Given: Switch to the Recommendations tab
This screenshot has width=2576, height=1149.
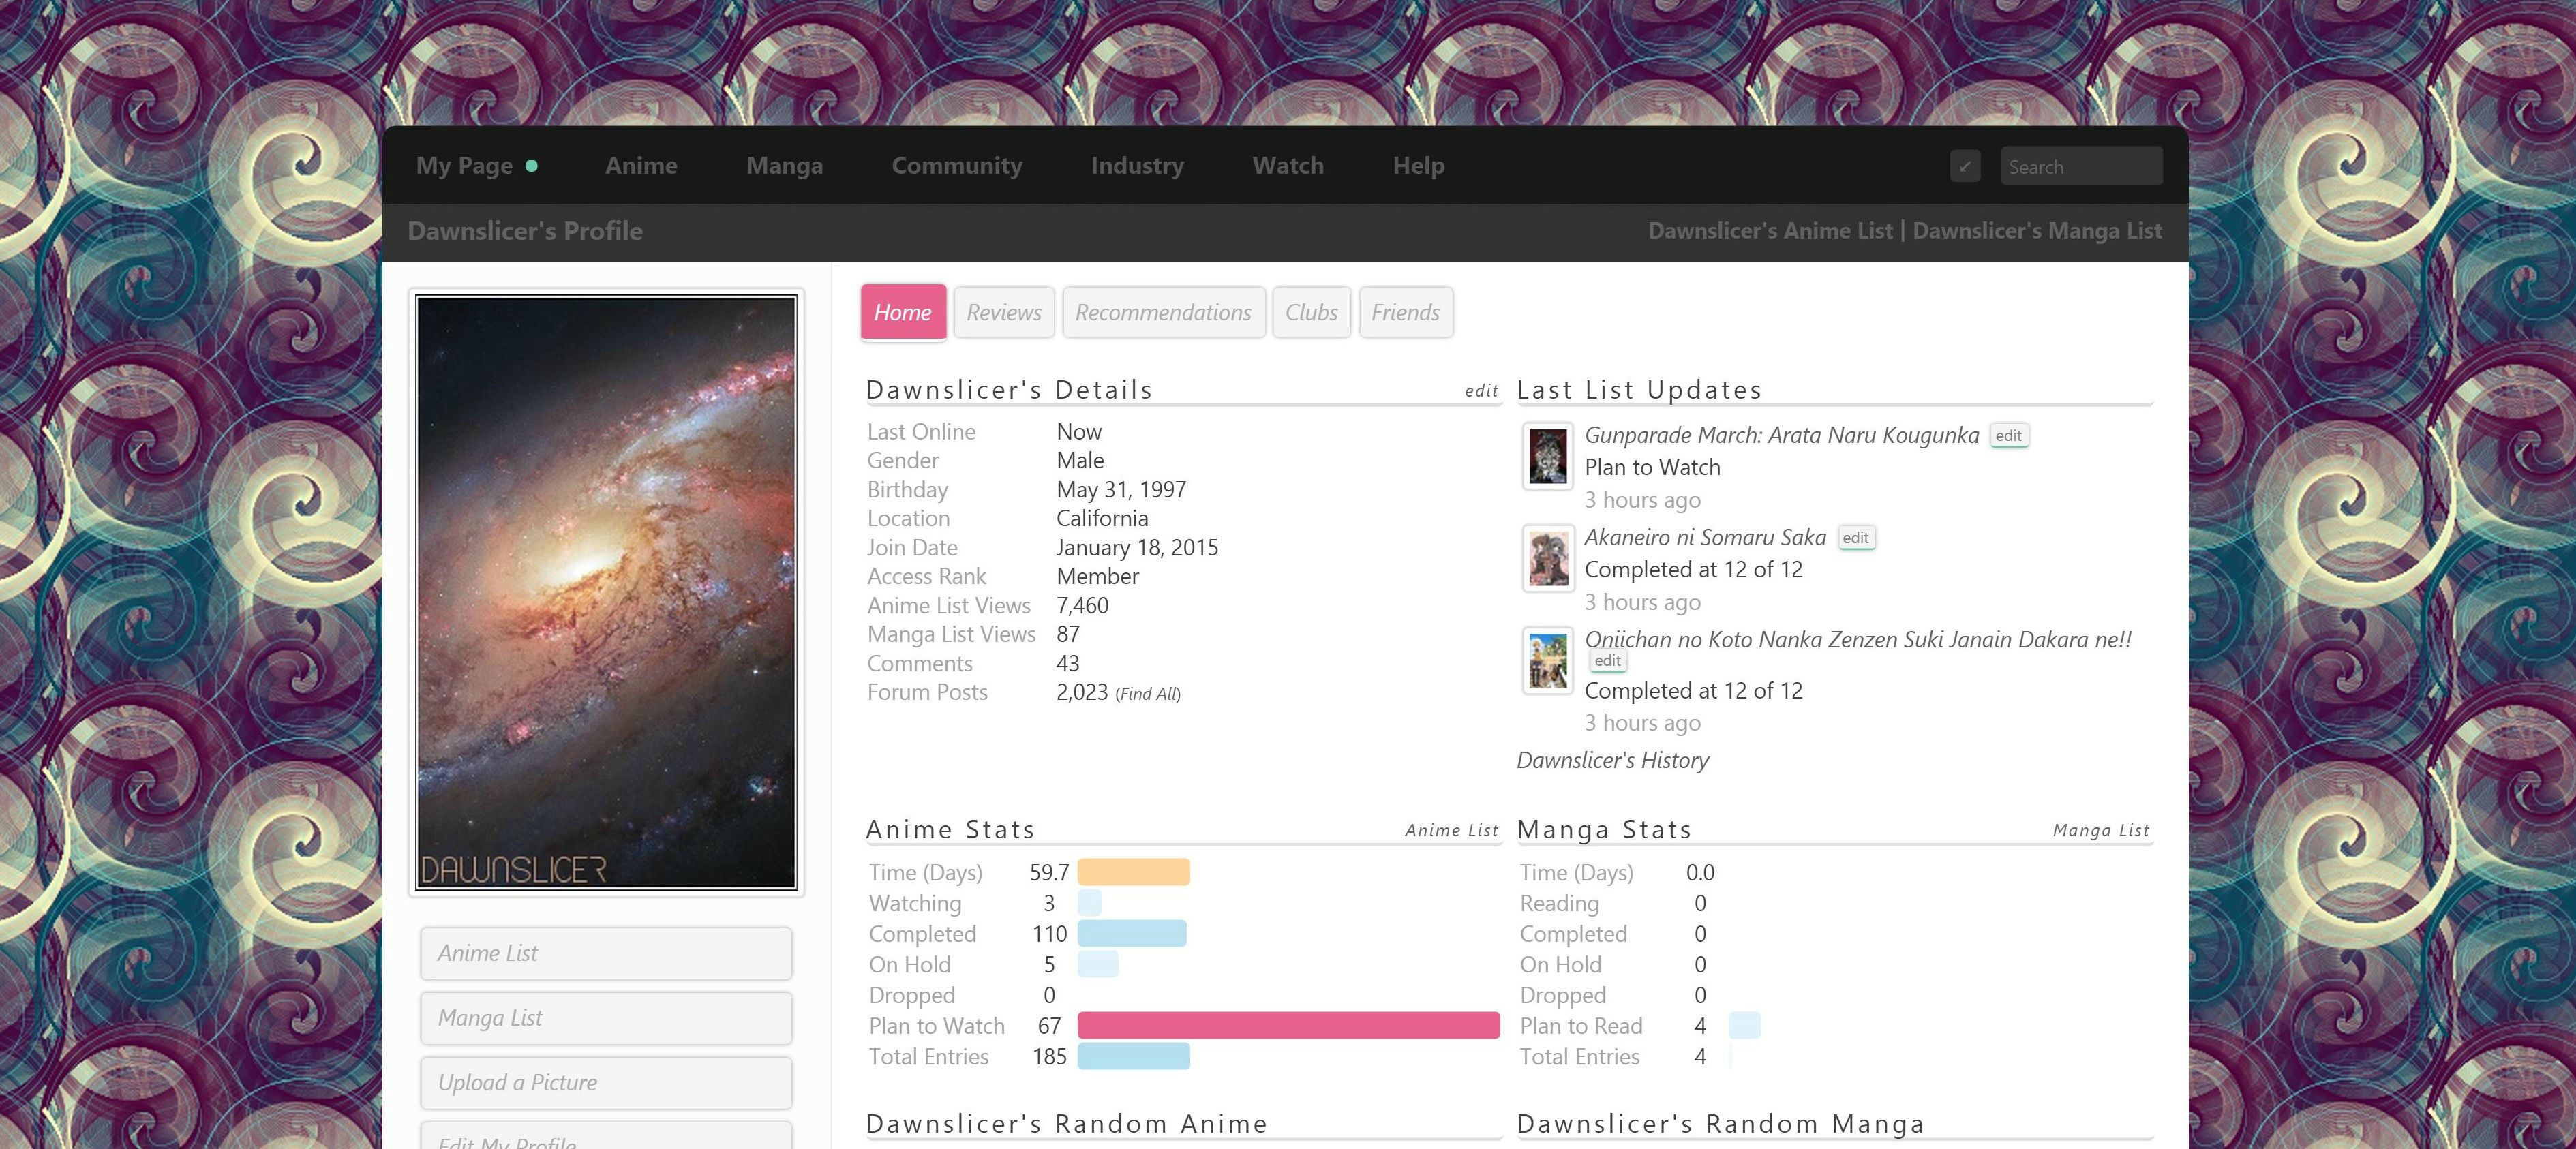Looking at the screenshot, I should 1163,312.
